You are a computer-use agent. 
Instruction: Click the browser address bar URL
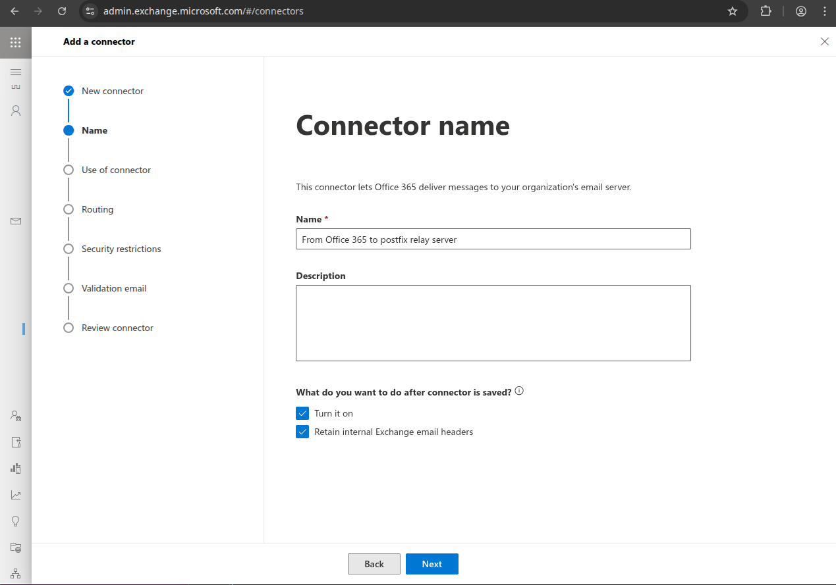pos(204,11)
